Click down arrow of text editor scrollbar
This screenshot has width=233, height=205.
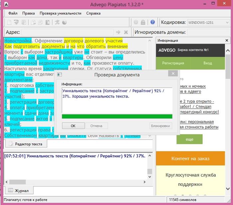point(150,136)
